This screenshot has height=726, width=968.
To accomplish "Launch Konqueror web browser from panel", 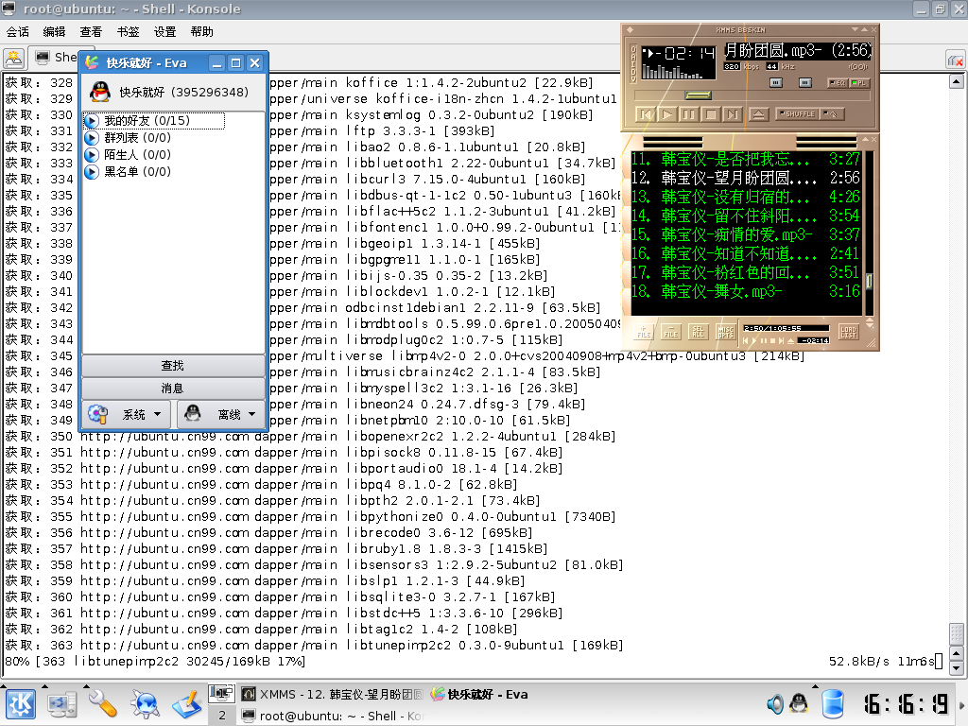I will 146,704.
